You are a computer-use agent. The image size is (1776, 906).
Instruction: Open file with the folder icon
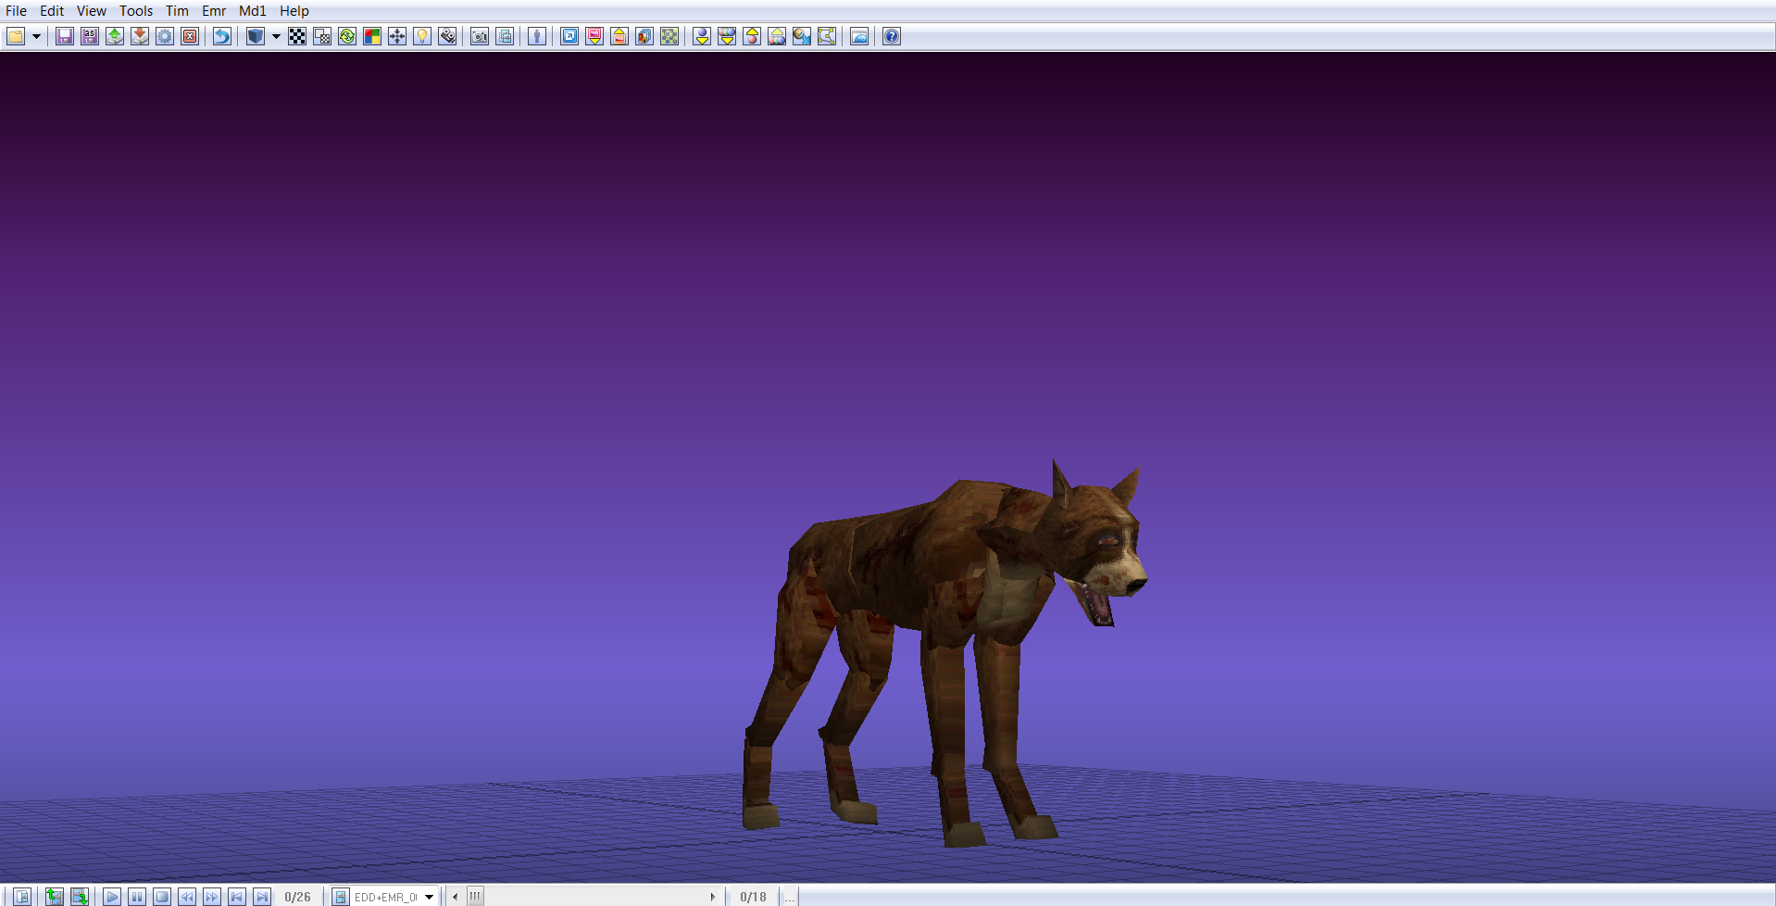[16, 36]
